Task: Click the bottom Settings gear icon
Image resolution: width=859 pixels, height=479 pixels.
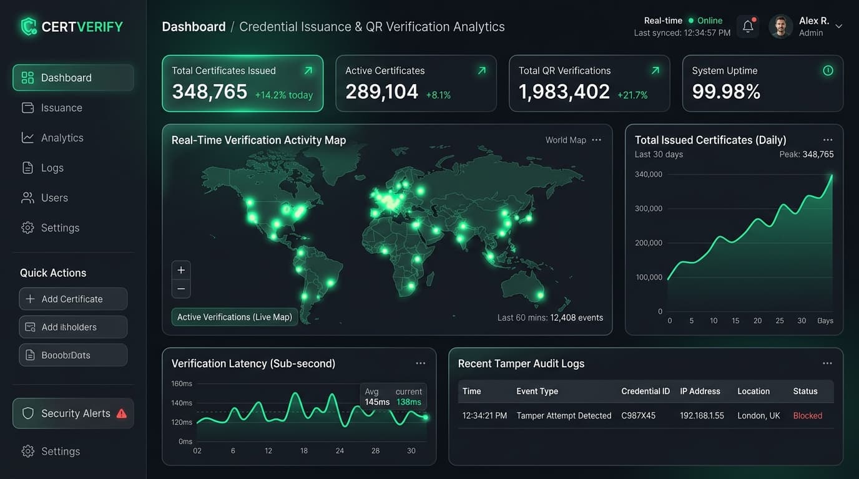Action: tap(27, 451)
